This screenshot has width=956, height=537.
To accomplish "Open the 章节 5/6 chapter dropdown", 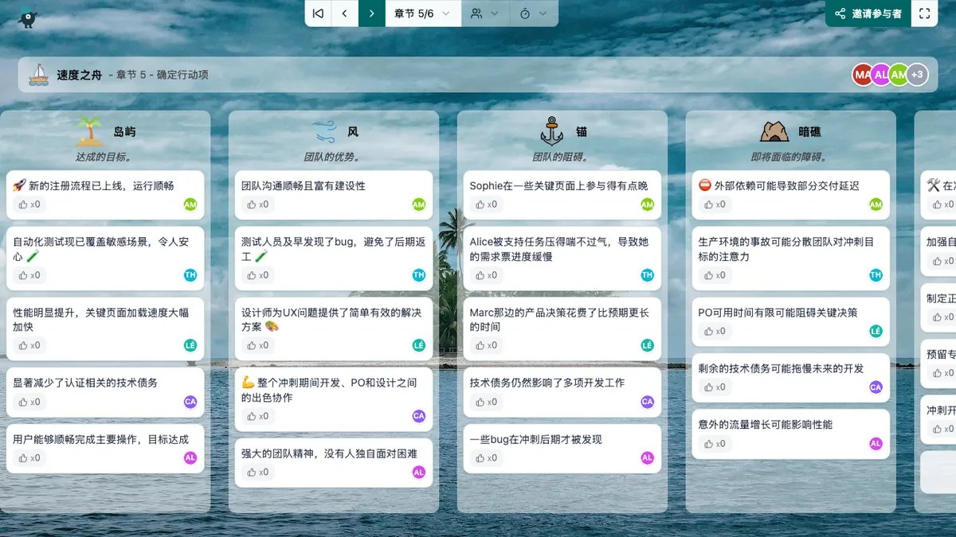I will pyautogui.click(x=422, y=14).
